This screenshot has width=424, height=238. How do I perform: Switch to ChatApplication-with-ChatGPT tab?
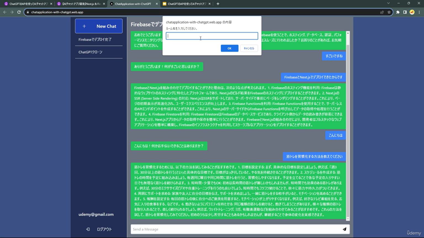[x=133, y=4]
